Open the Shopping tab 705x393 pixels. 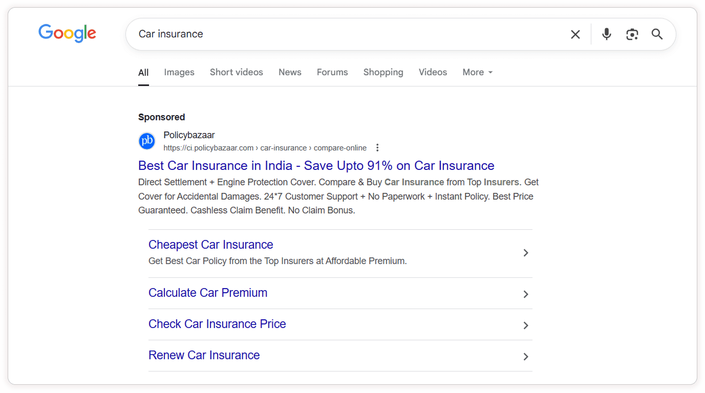[x=383, y=73]
